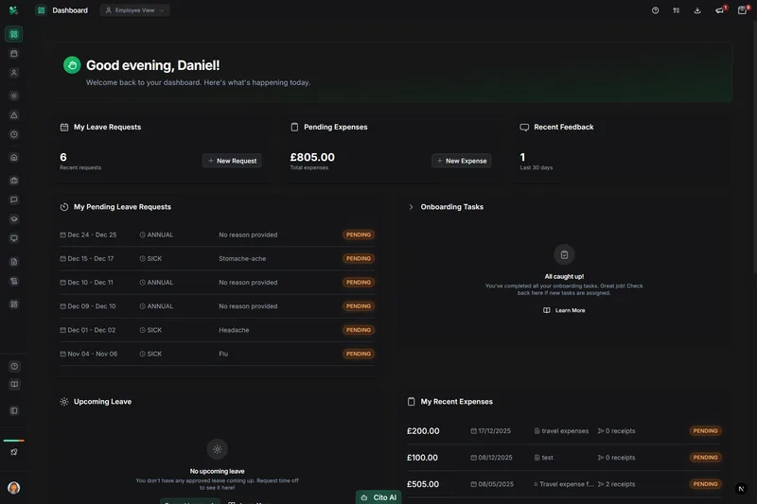Open the clock icon in upper sidebar
757x504 pixels.
(x=14, y=134)
